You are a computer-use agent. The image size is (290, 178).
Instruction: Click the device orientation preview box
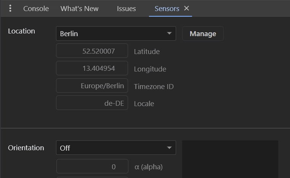coord(230,159)
